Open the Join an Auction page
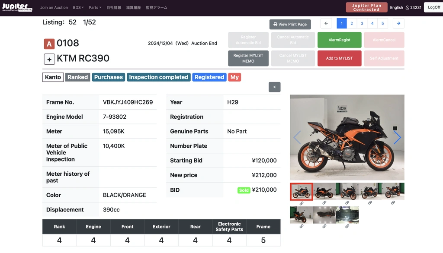 (x=54, y=8)
